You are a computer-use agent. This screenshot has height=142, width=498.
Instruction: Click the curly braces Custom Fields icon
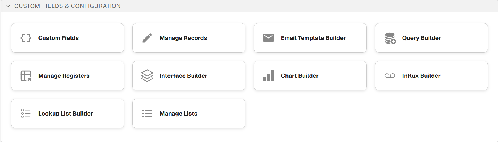tap(26, 38)
